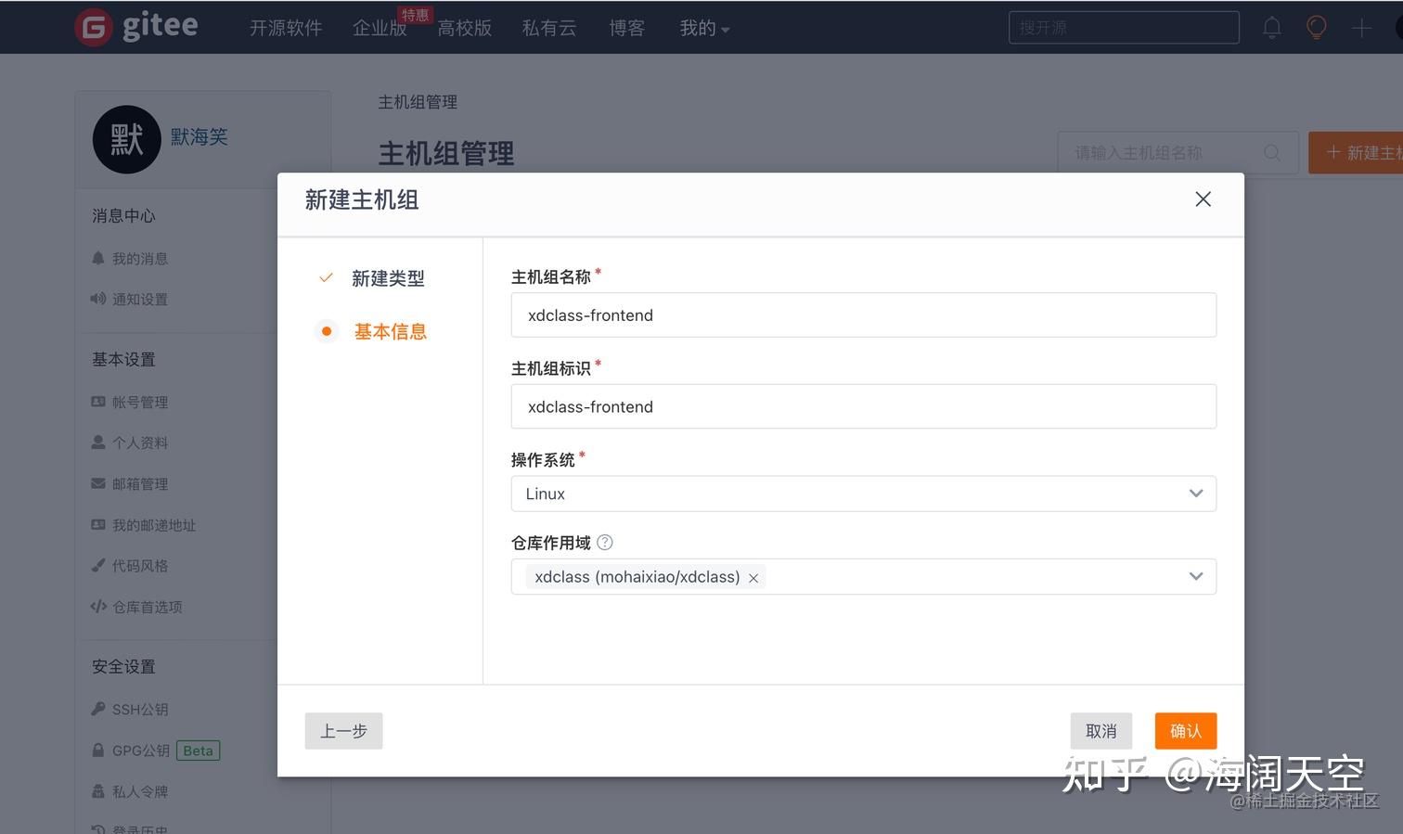
Task: Open notifications via the bell icon in top bar
Action: tap(1271, 27)
